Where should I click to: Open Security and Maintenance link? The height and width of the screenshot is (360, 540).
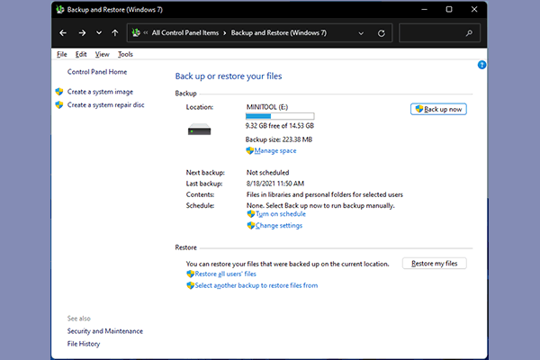tap(105, 331)
